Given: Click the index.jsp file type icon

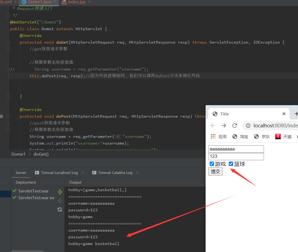Looking at the screenshot, I should (64, 2).
